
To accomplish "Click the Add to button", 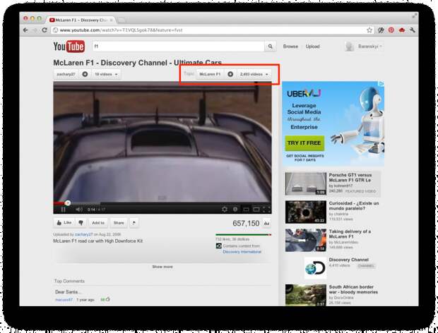I will [98, 222].
